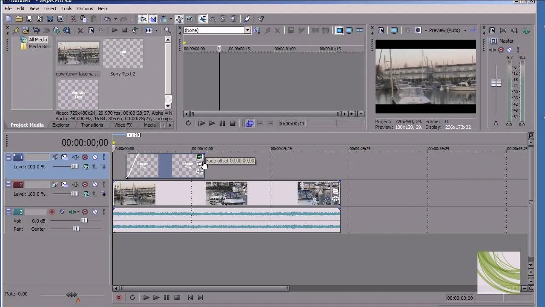Screen dimensions: 545x307
Task: Remove selected media with the red X icon
Action: click(80, 30)
